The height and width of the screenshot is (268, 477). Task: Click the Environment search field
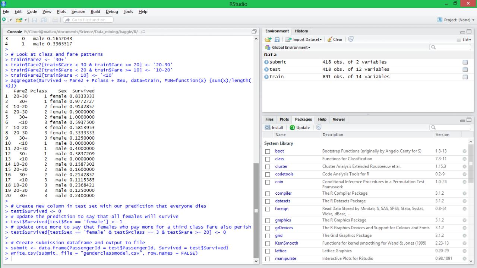pos(450,47)
